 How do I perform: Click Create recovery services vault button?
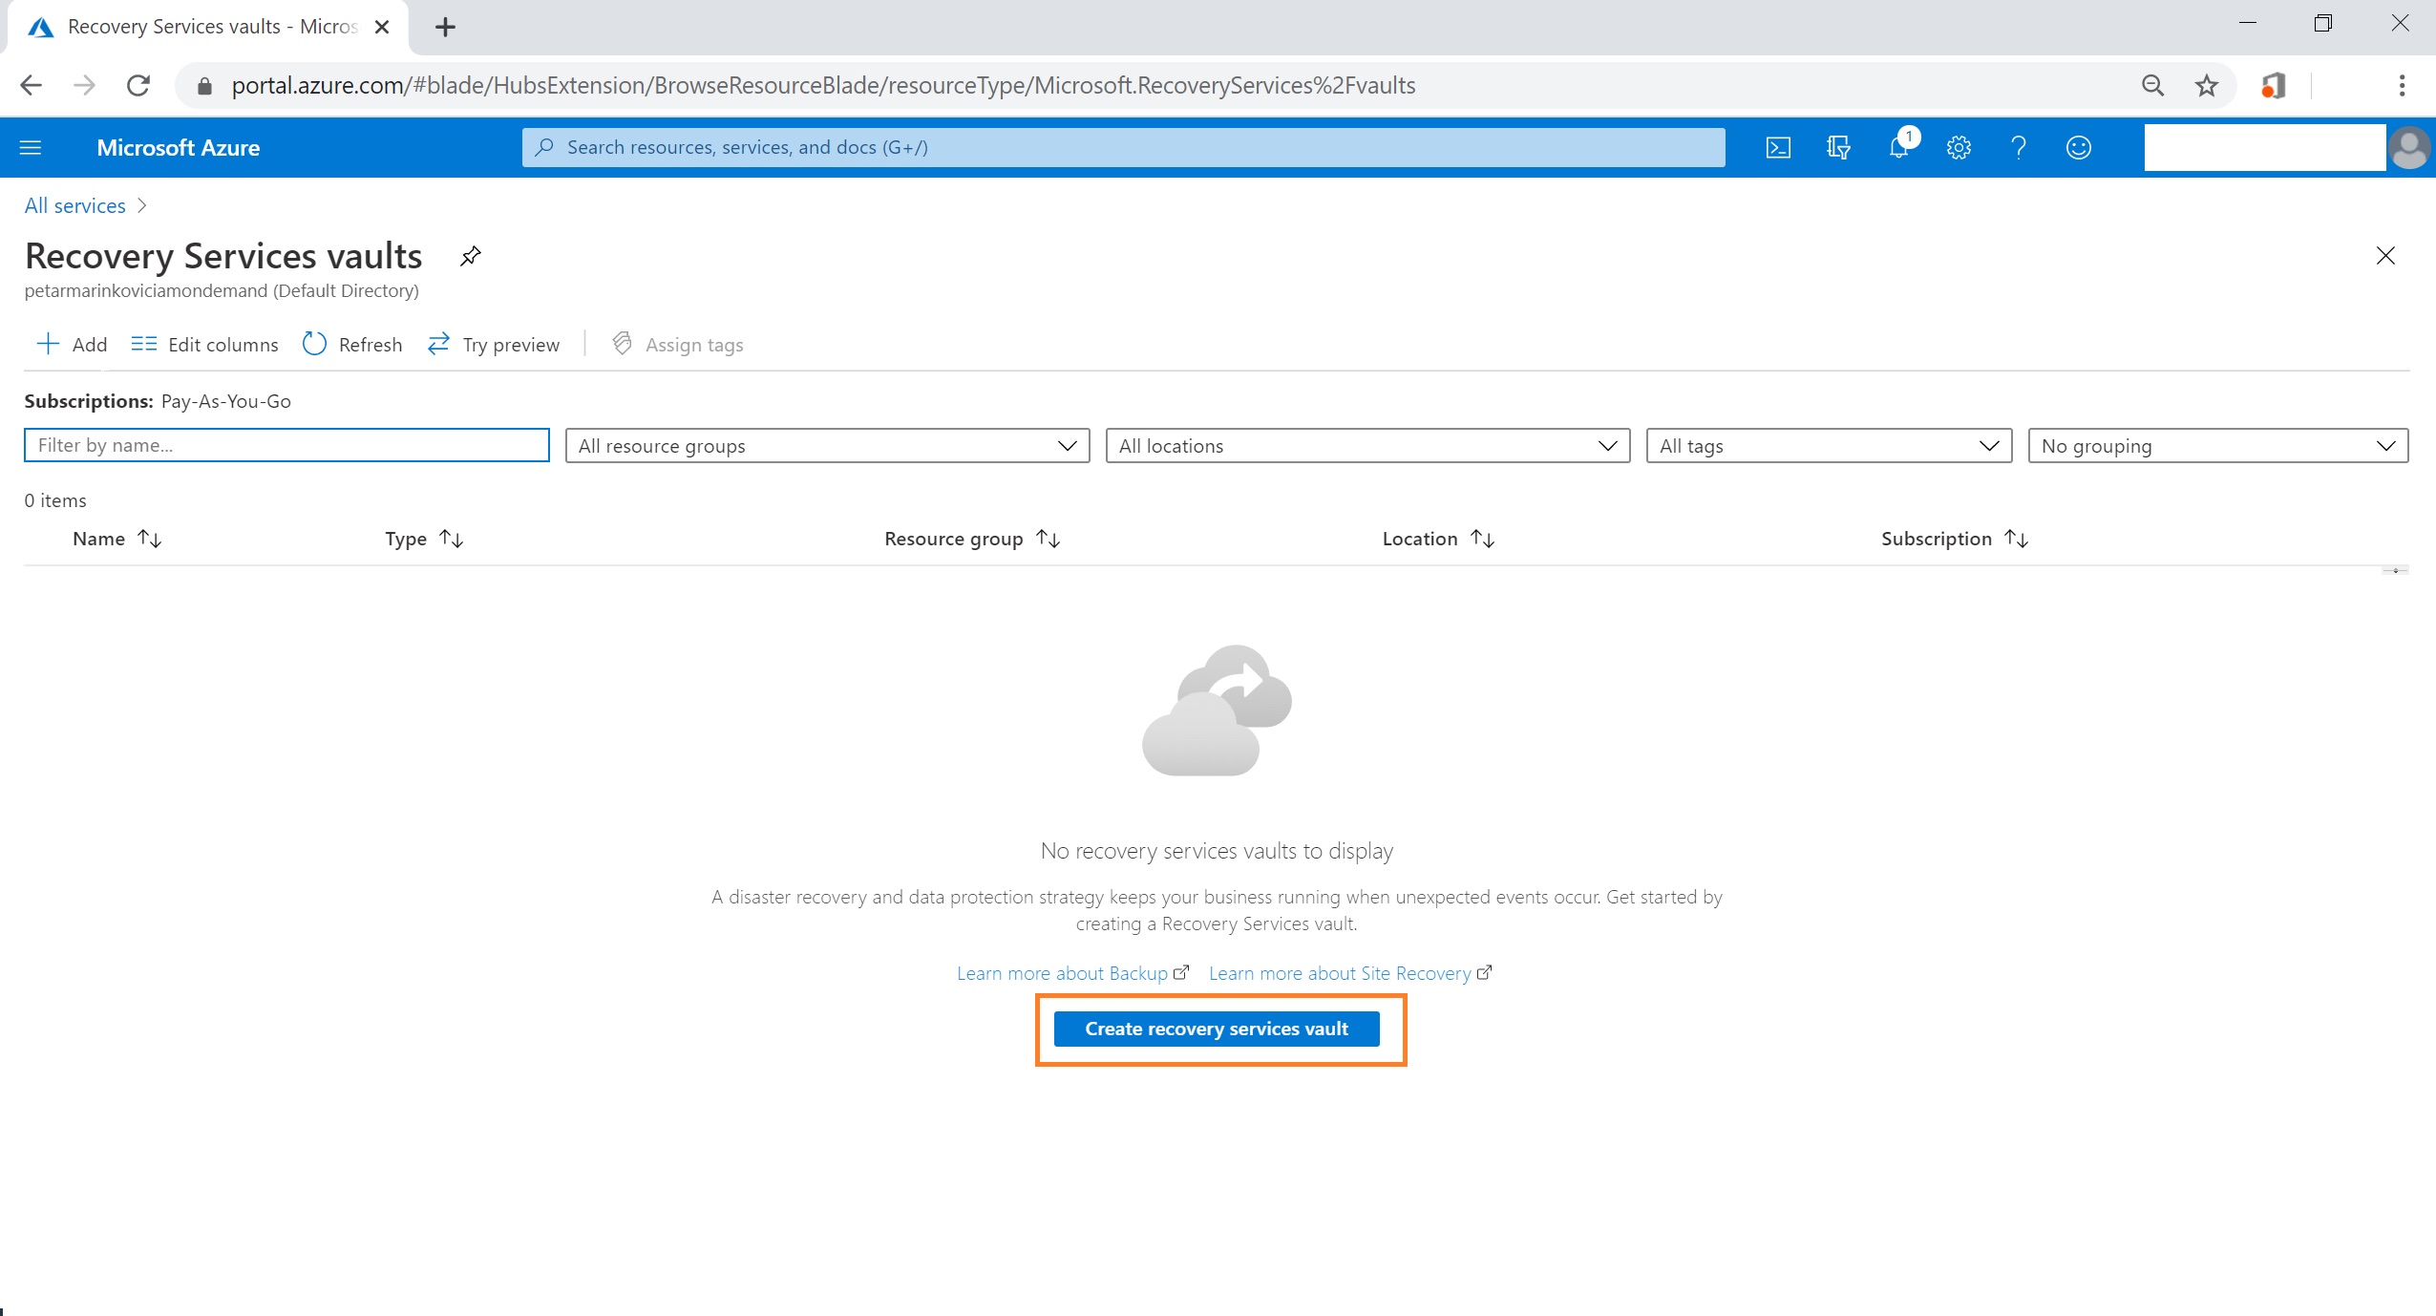[x=1217, y=1028]
